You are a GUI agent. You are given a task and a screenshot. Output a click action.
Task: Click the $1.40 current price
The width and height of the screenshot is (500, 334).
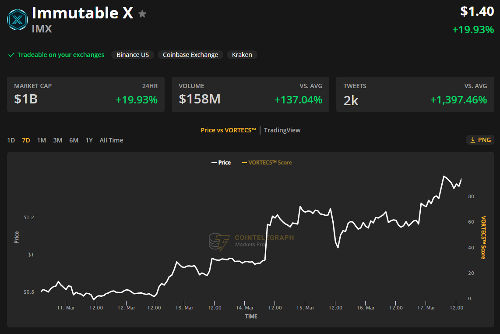[477, 11]
